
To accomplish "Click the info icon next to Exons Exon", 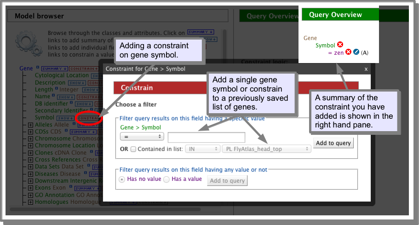I will point(70,186).
